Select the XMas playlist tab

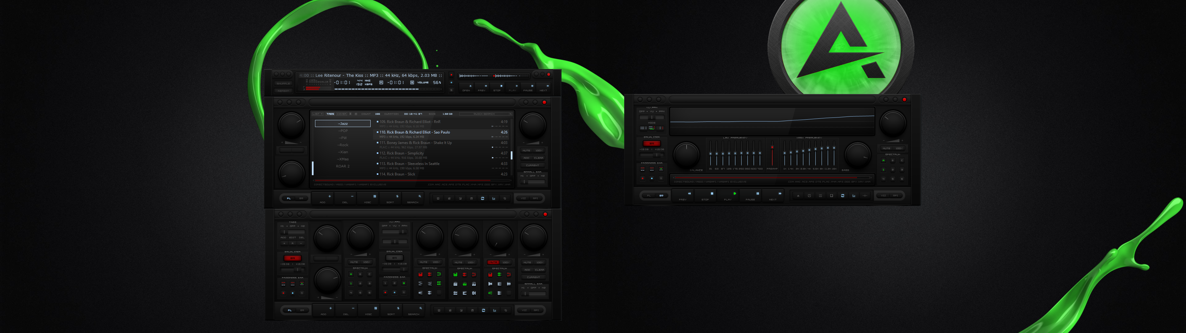(x=343, y=159)
